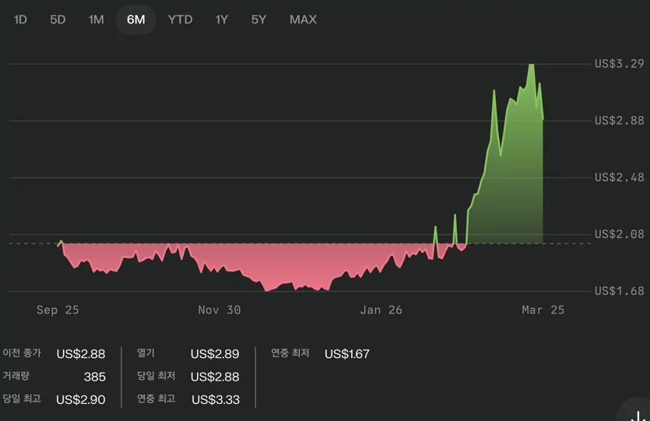650x421 pixels.
Task: Show the YTD chart range
Action: 180,19
